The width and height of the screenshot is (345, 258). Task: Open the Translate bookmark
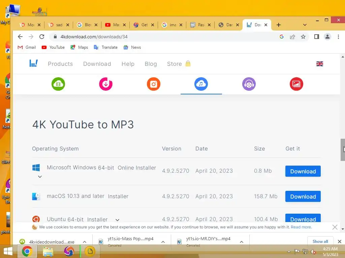coord(105,47)
